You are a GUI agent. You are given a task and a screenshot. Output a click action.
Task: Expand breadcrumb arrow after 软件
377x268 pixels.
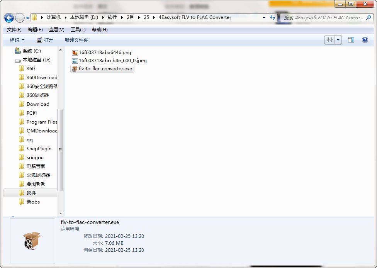tap(122, 17)
